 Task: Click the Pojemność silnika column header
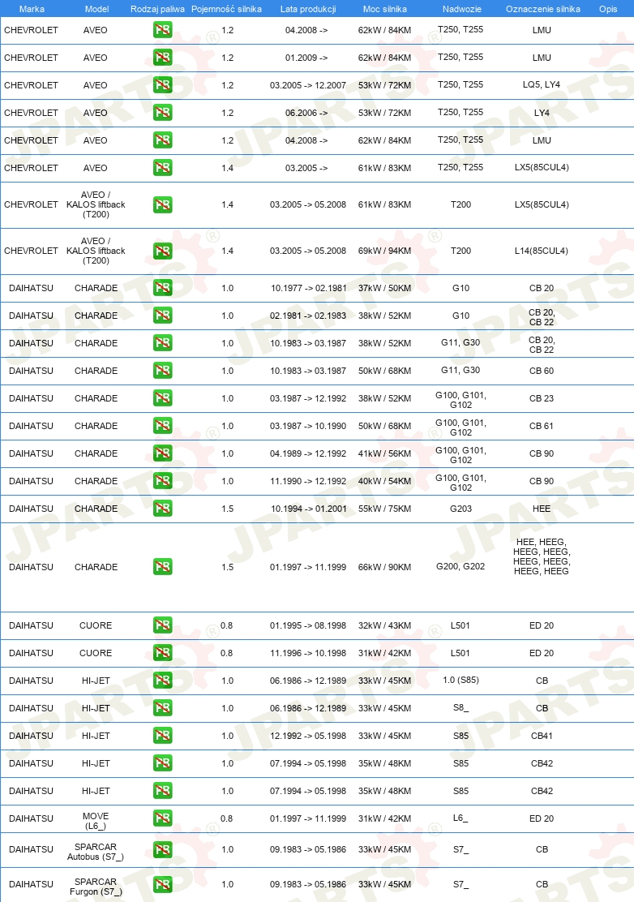click(x=226, y=9)
